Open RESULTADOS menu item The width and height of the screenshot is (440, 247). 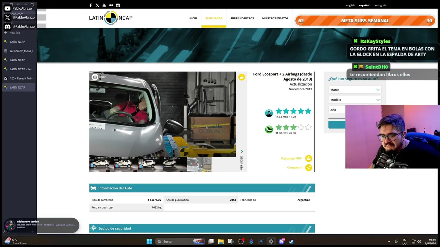point(214,18)
